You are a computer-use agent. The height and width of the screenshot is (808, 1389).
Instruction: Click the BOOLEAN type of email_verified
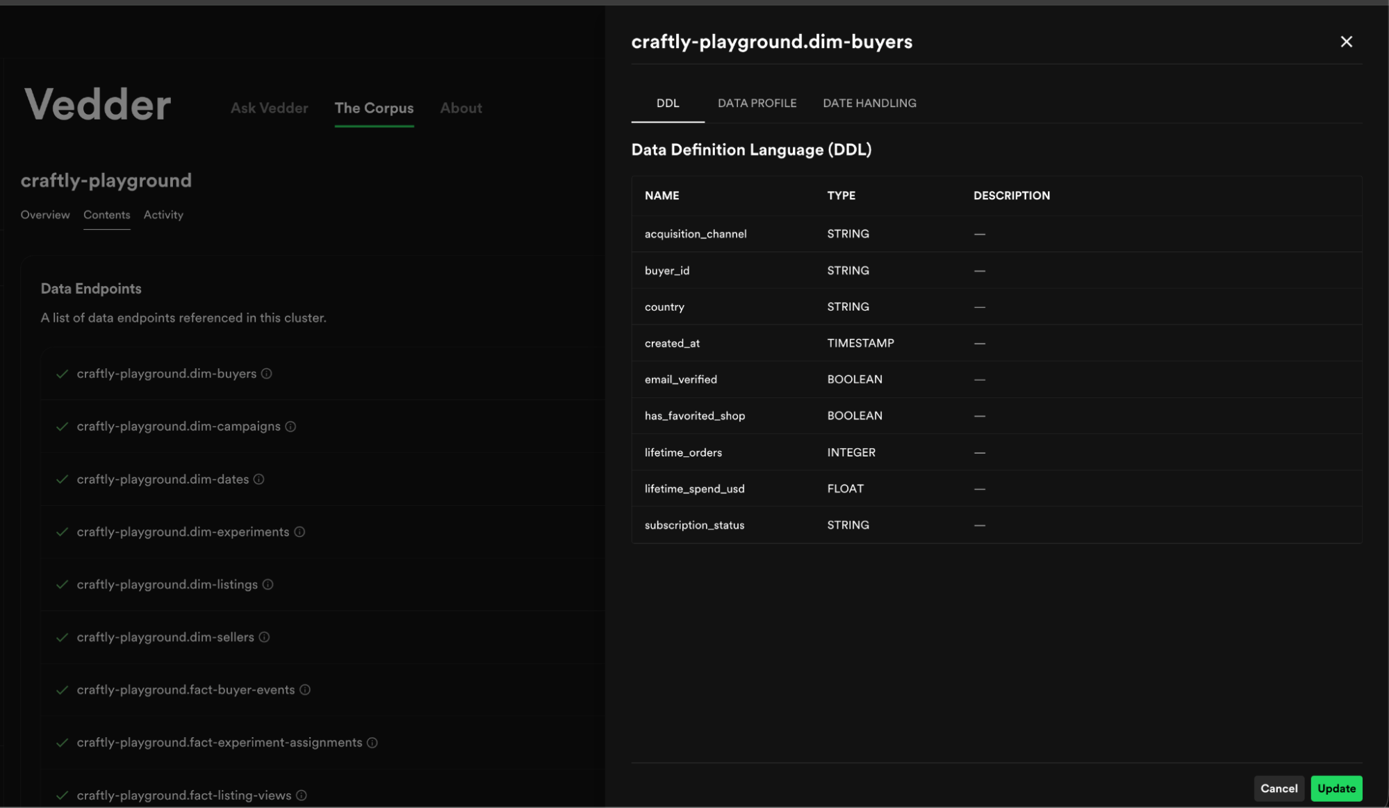(855, 379)
